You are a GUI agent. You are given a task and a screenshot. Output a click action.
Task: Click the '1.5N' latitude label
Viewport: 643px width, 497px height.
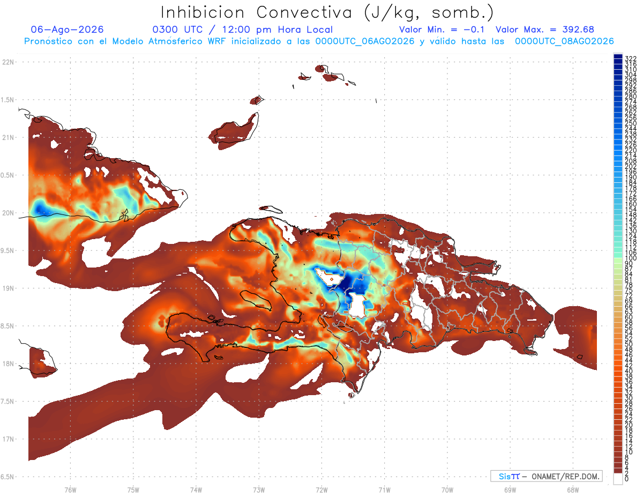(x=8, y=100)
